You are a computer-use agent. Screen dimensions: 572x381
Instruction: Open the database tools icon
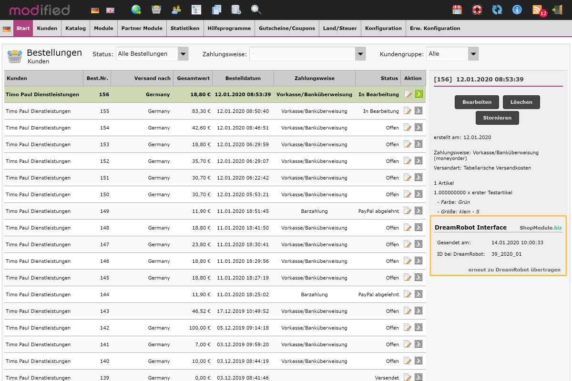(236, 10)
